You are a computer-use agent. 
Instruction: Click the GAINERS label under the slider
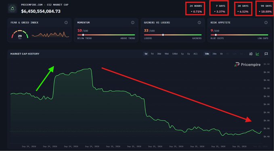pyautogui.click(x=197, y=38)
